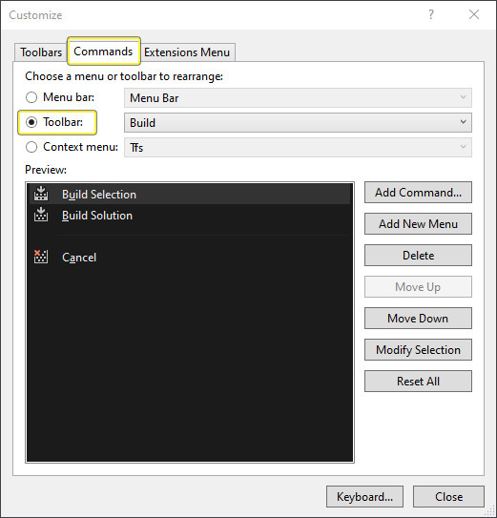Open help via the question mark icon
This screenshot has width=497, height=518.
point(431,14)
